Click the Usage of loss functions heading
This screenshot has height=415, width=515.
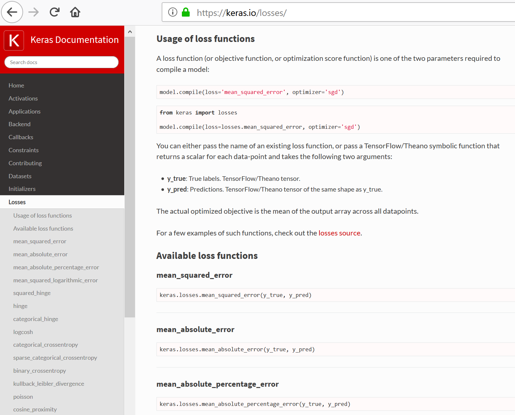click(206, 39)
